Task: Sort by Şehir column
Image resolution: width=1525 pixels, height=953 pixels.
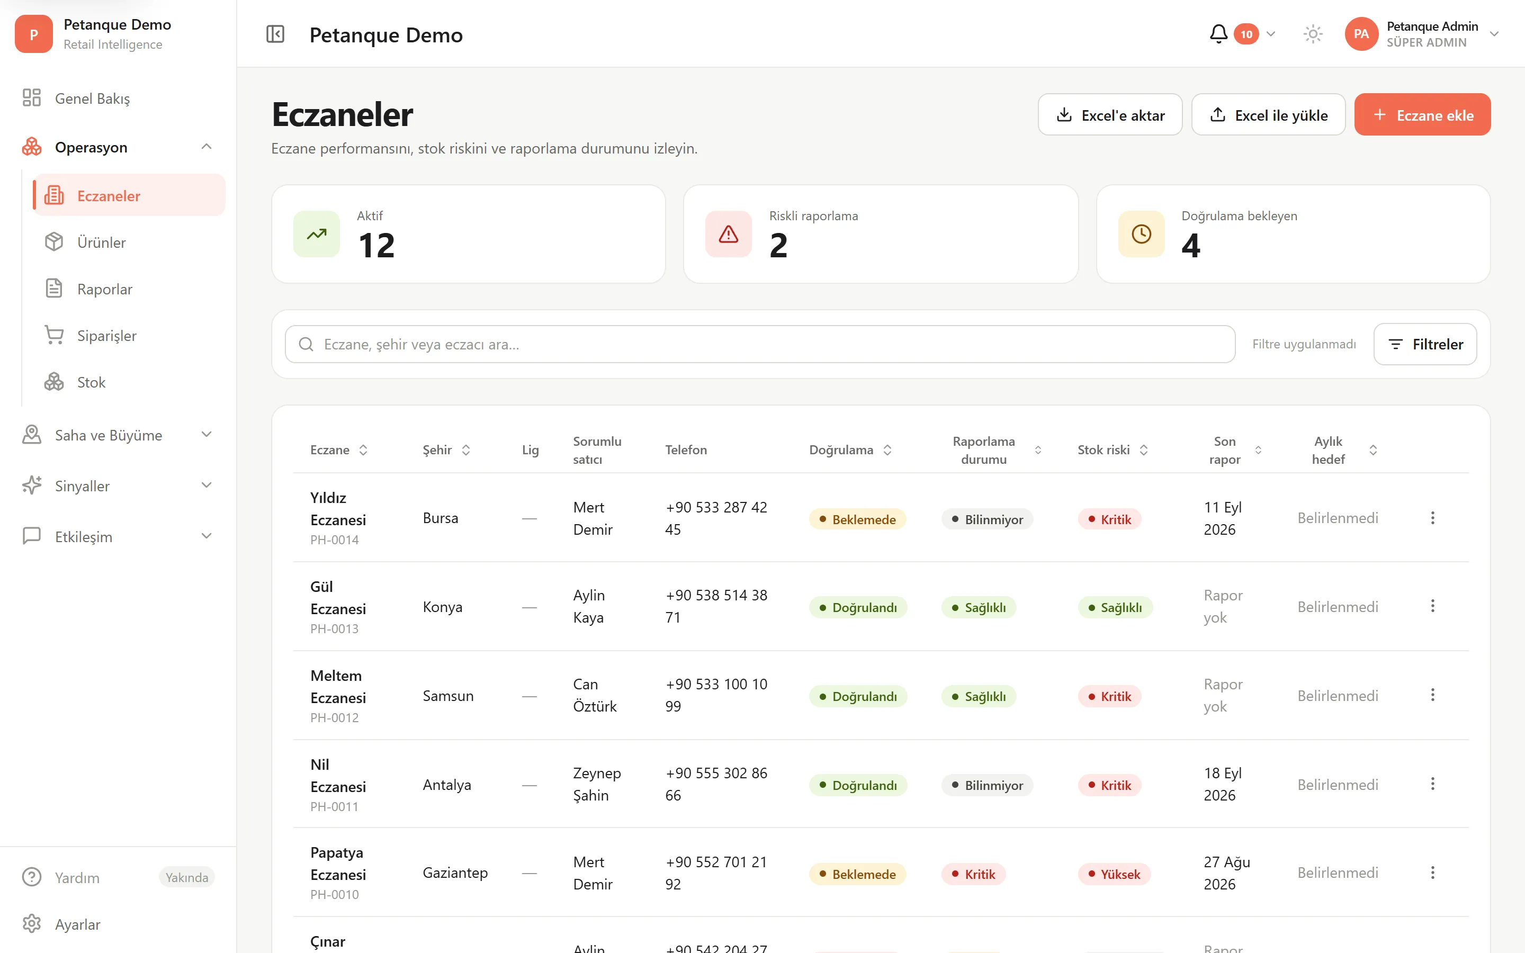Action: (x=446, y=450)
